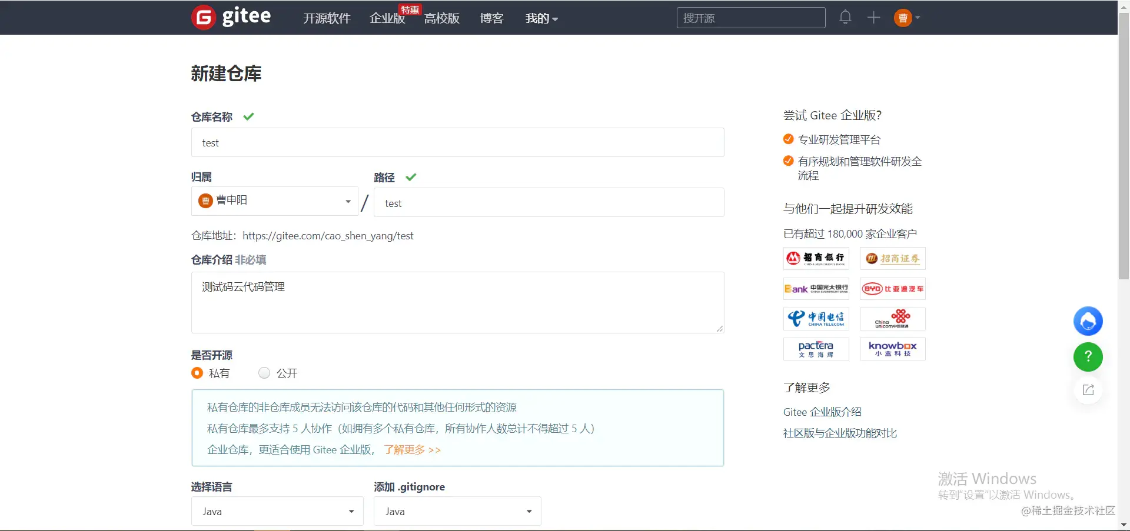The height and width of the screenshot is (531, 1130).
Task: Focus the 搜开源 search field
Action: click(751, 18)
